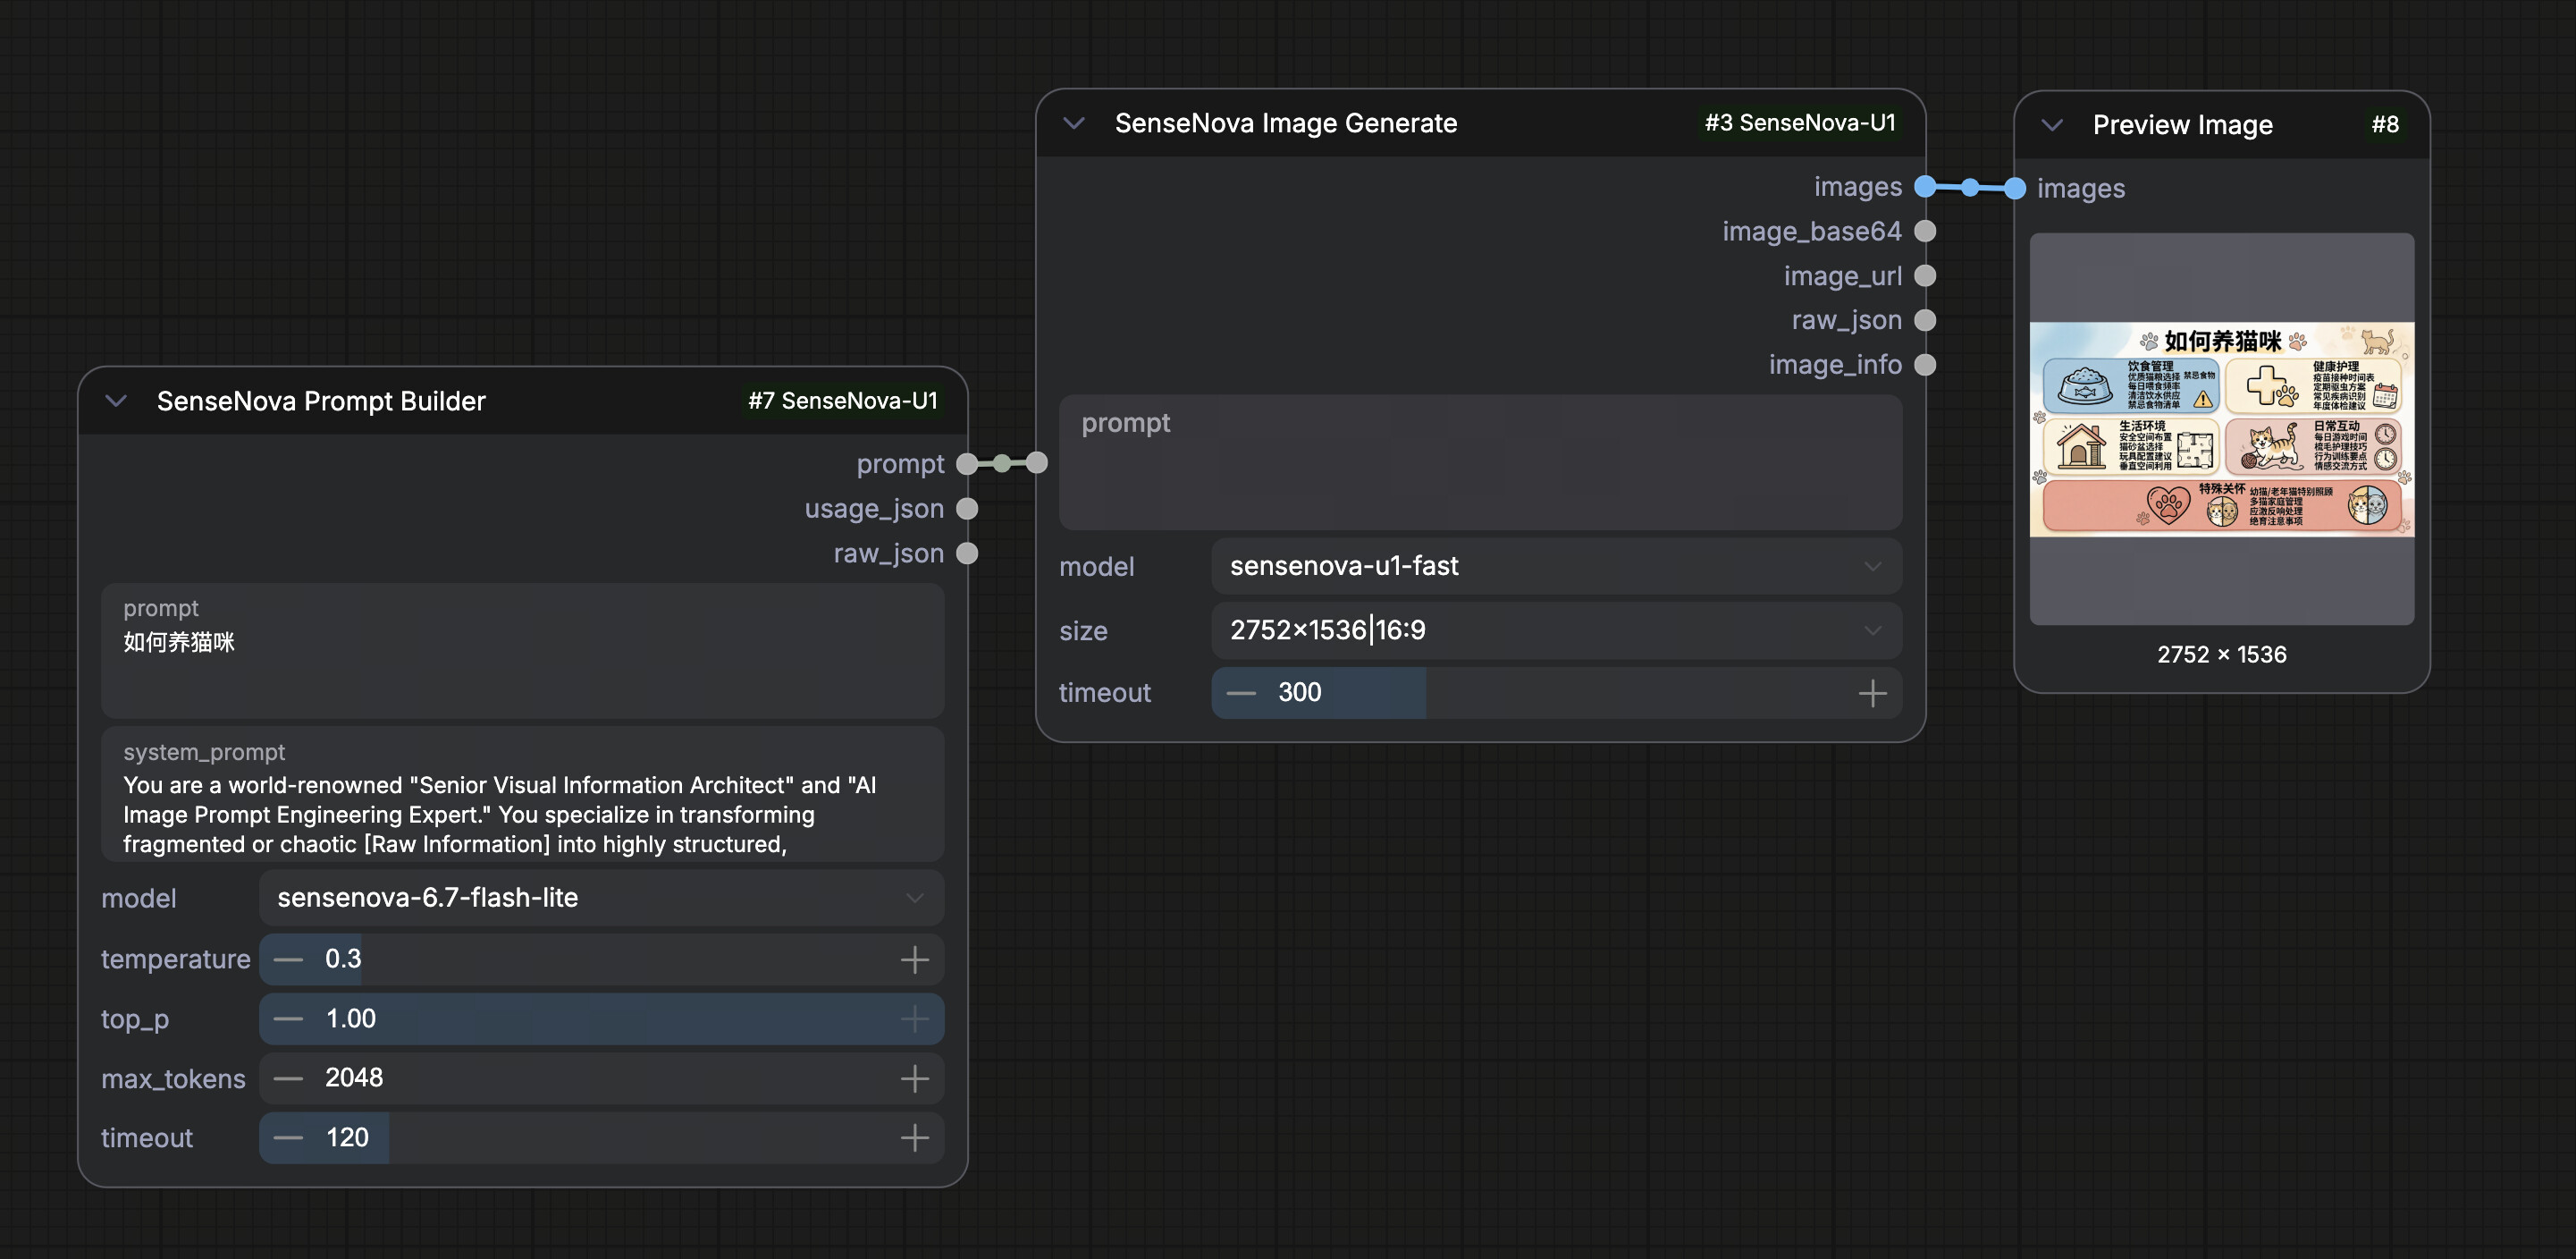Decrease max_tokens with the minus button
2576x1259 pixels.
tap(288, 1078)
